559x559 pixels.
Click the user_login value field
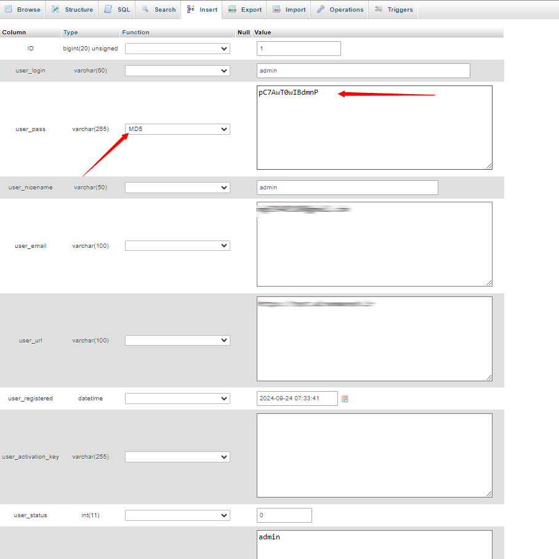[363, 71]
